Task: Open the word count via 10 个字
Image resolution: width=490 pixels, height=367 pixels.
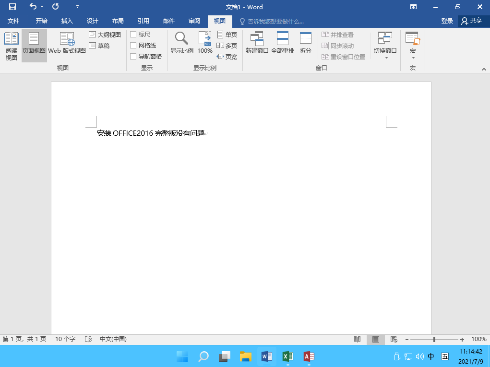Action: pos(64,339)
